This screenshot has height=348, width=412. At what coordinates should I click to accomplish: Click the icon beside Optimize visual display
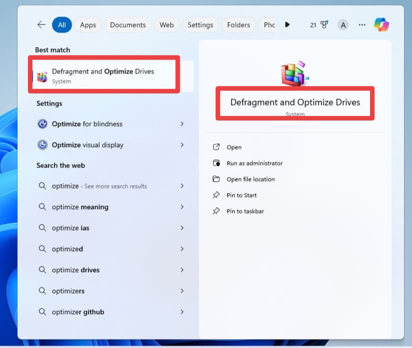pos(42,144)
